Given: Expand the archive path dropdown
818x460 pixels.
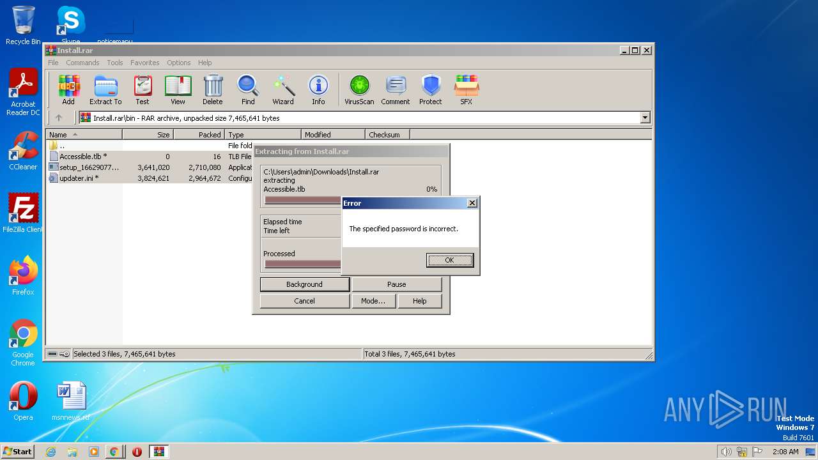Looking at the screenshot, I should pos(645,118).
